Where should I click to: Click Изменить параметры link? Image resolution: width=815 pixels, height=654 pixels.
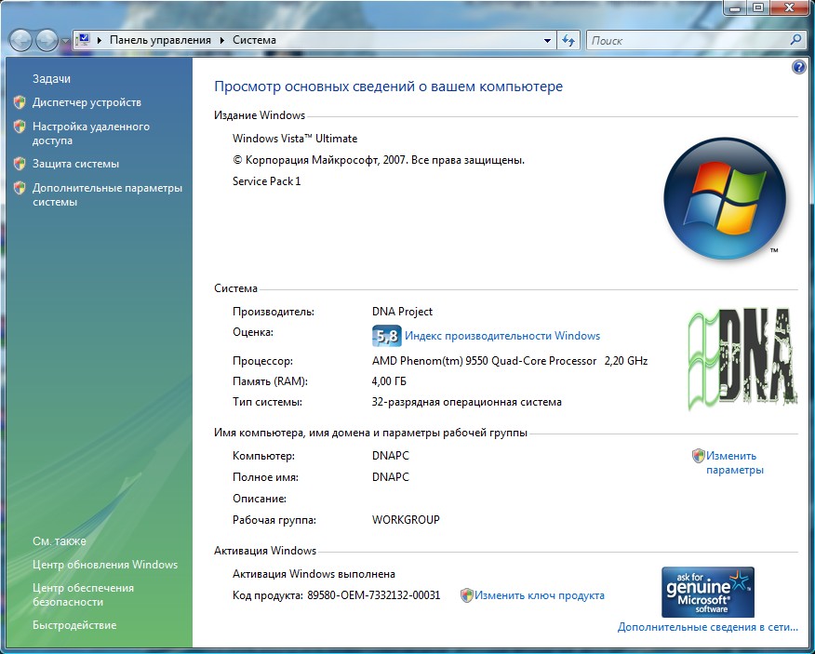(734, 462)
